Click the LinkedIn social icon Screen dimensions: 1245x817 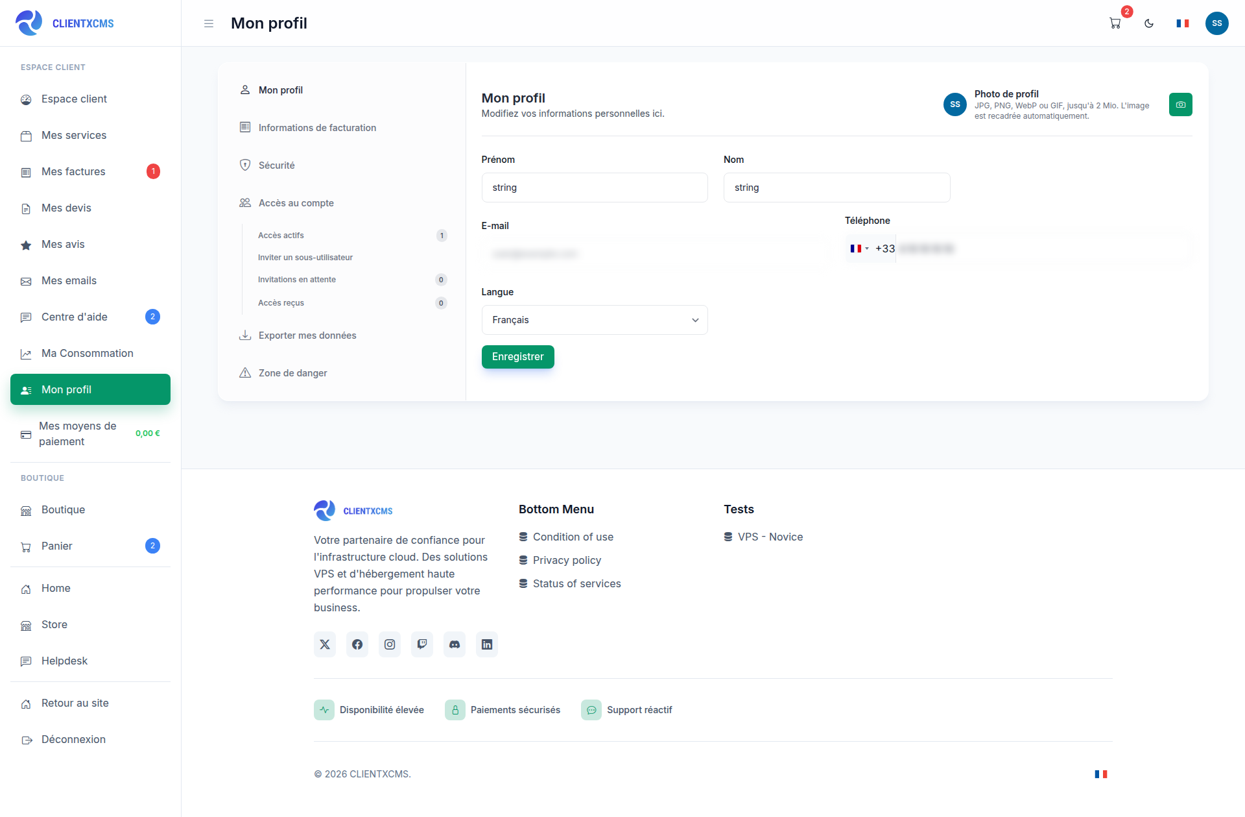click(x=487, y=644)
